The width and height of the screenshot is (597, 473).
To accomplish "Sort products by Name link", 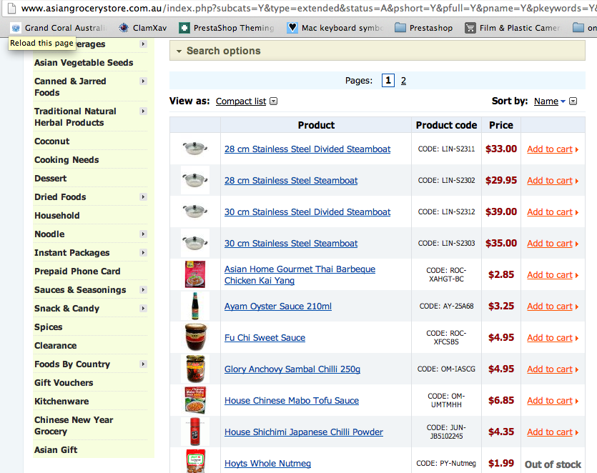I will click(546, 101).
